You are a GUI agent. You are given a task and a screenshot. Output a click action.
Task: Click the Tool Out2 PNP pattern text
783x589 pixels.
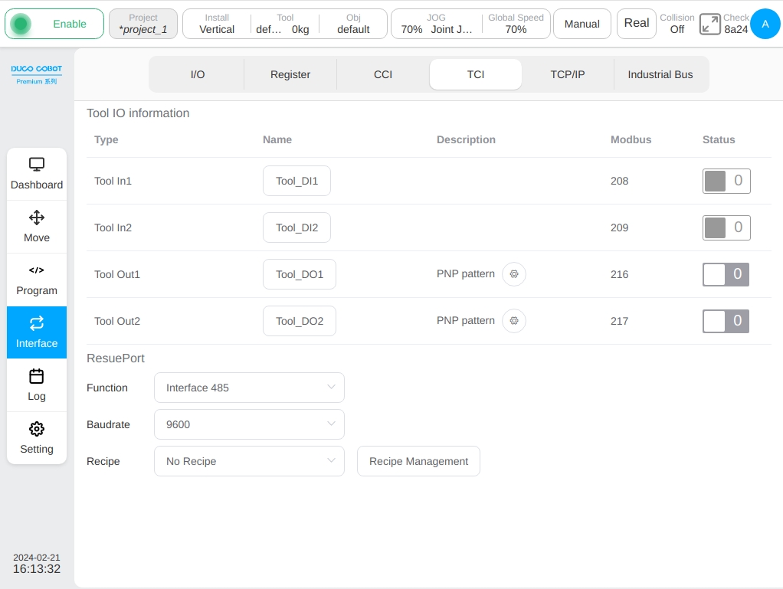click(465, 320)
